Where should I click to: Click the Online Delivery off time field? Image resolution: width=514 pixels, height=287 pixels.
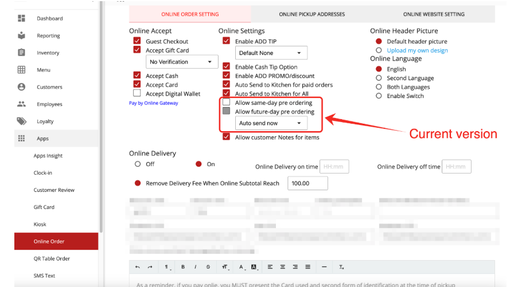(x=456, y=167)
